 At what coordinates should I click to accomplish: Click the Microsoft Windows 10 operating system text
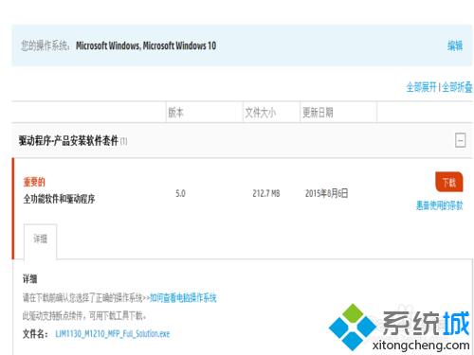click(x=146, y=45)
